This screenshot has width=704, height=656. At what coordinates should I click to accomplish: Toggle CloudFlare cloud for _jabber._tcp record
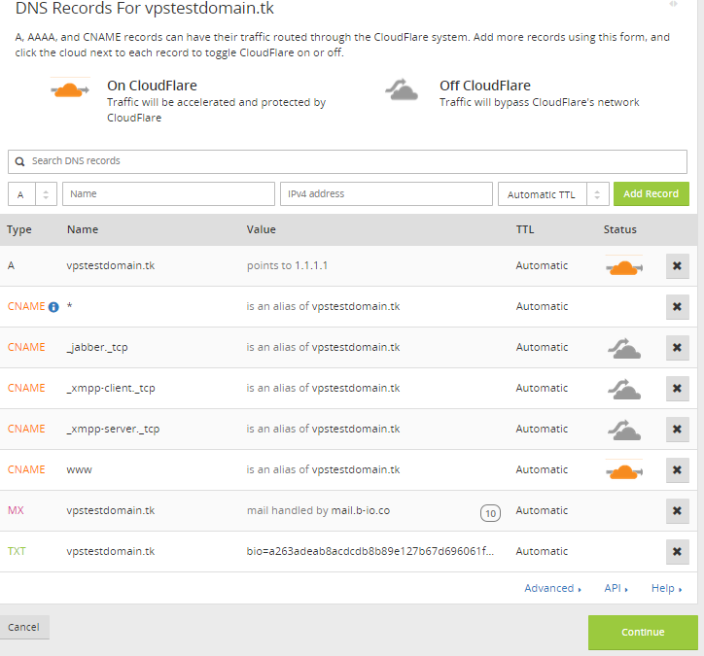click(624, 348)
